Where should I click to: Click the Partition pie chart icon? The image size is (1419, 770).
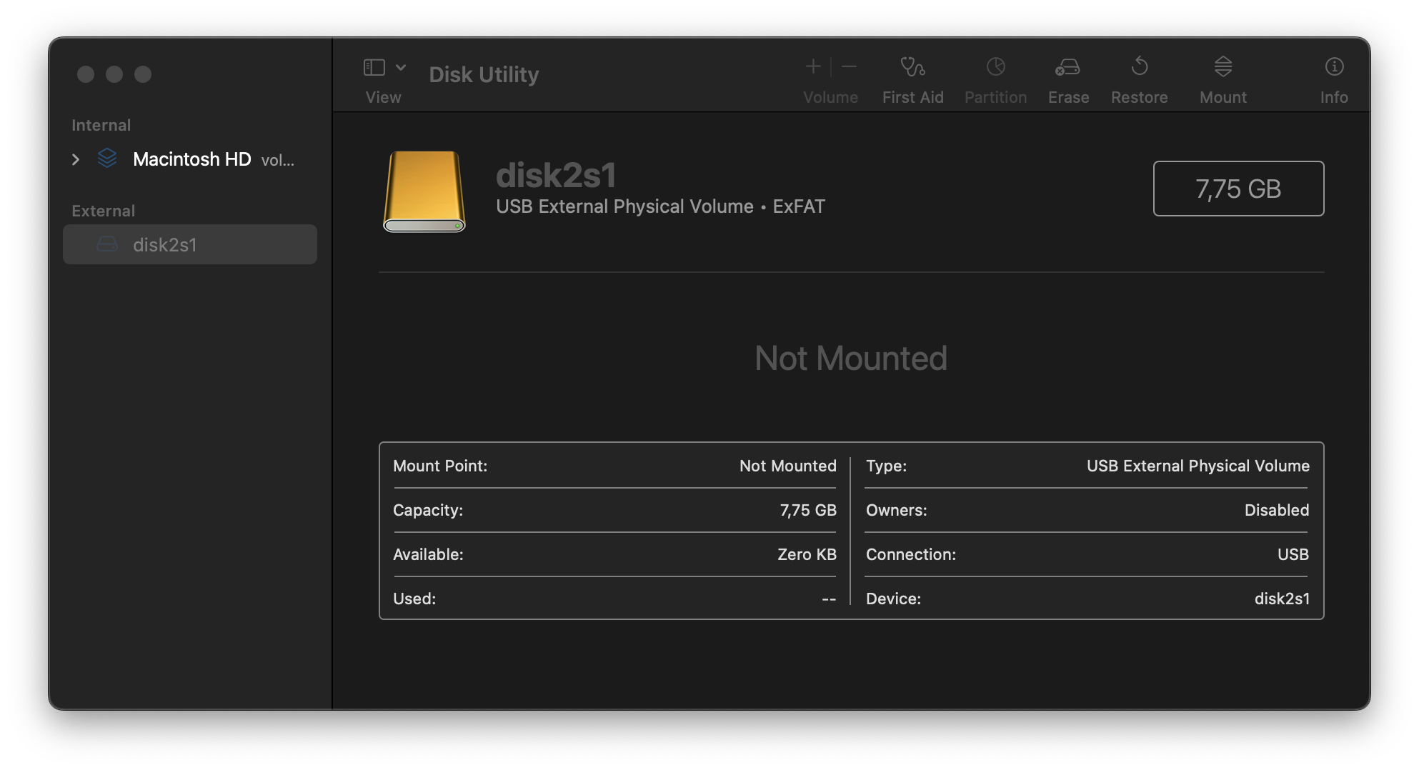coord(995,67)
